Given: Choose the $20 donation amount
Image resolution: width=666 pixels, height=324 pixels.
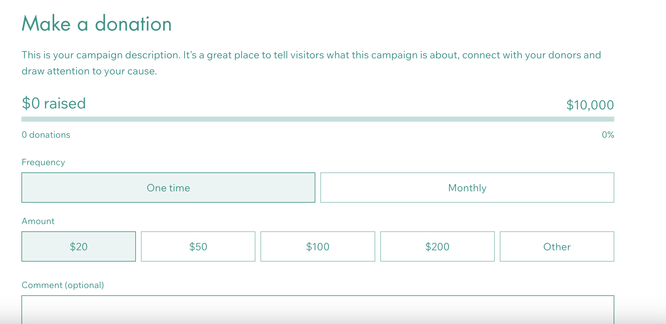Looking at the screenshot, I should click(79, 246).
